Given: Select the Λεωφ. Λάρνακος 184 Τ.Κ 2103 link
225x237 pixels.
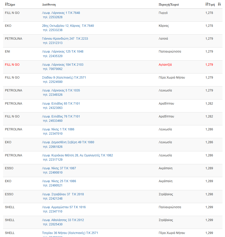Looking at the screenshot, I should [63, 65].
